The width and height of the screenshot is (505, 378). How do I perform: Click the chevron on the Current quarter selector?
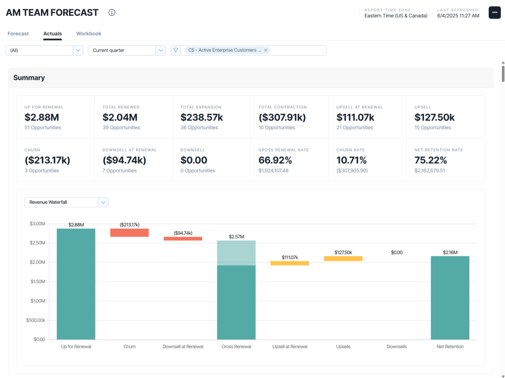tap(161, 50)
